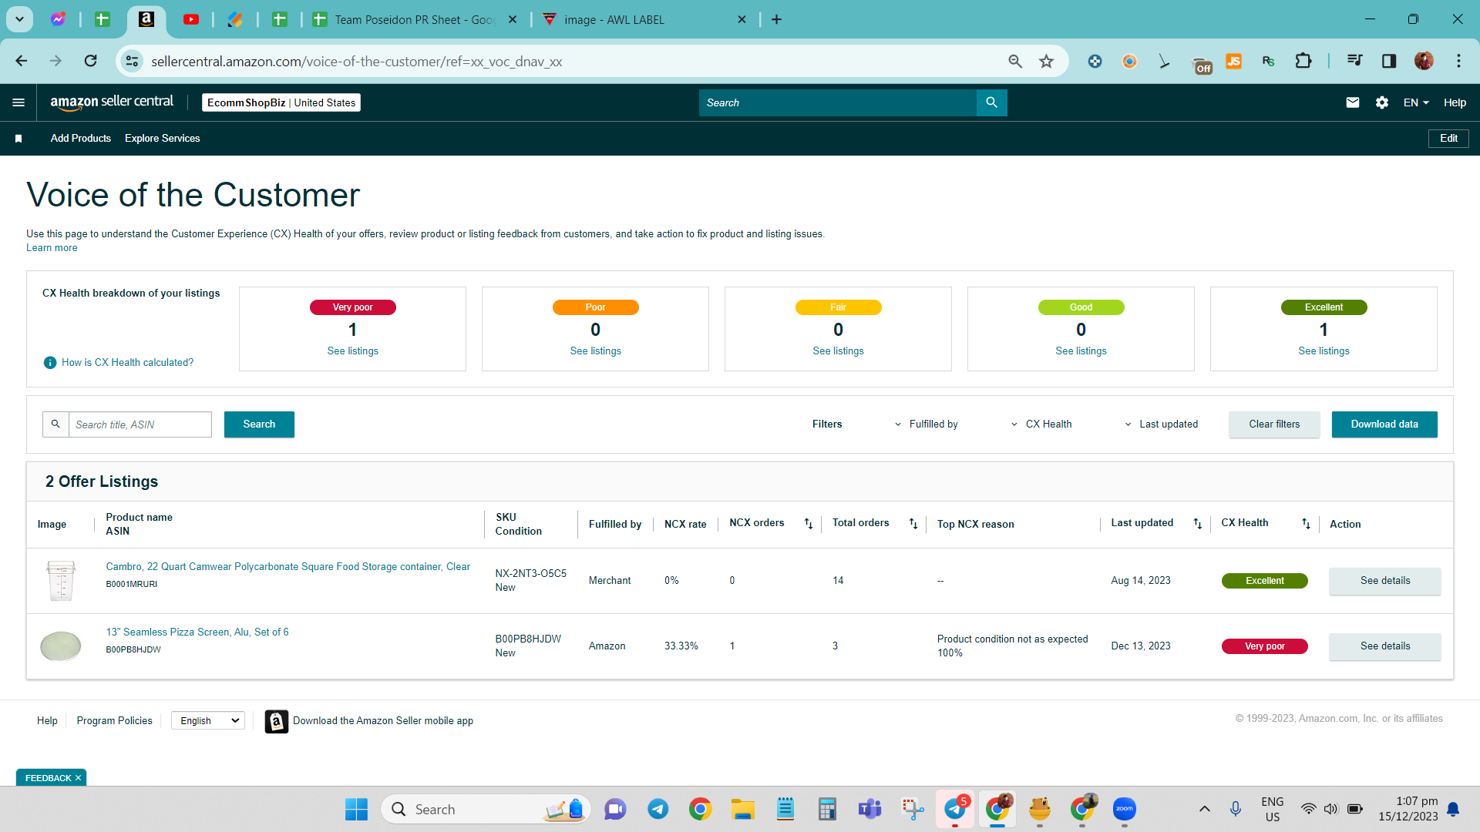Open the EcommShopBiz United States account switcher
The width and height of the screenshot is (1480, 832).
tap(281, 102)
